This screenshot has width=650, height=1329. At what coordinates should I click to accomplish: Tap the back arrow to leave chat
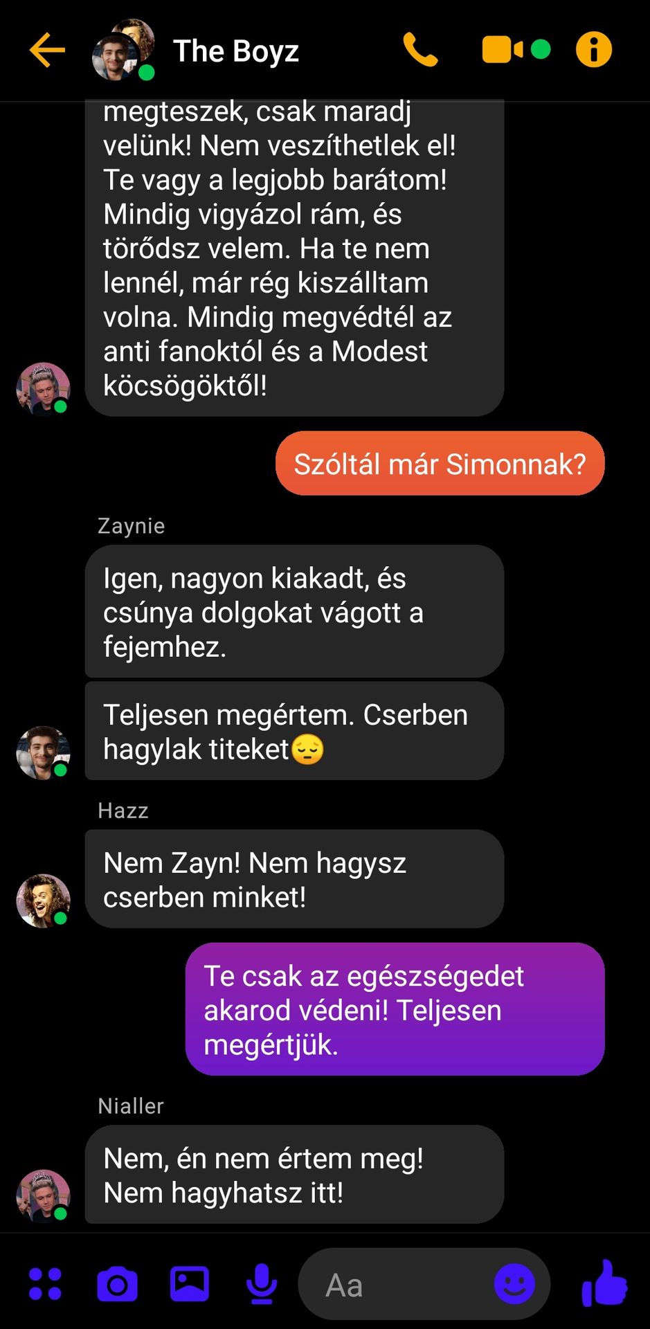tap(47, 50)
